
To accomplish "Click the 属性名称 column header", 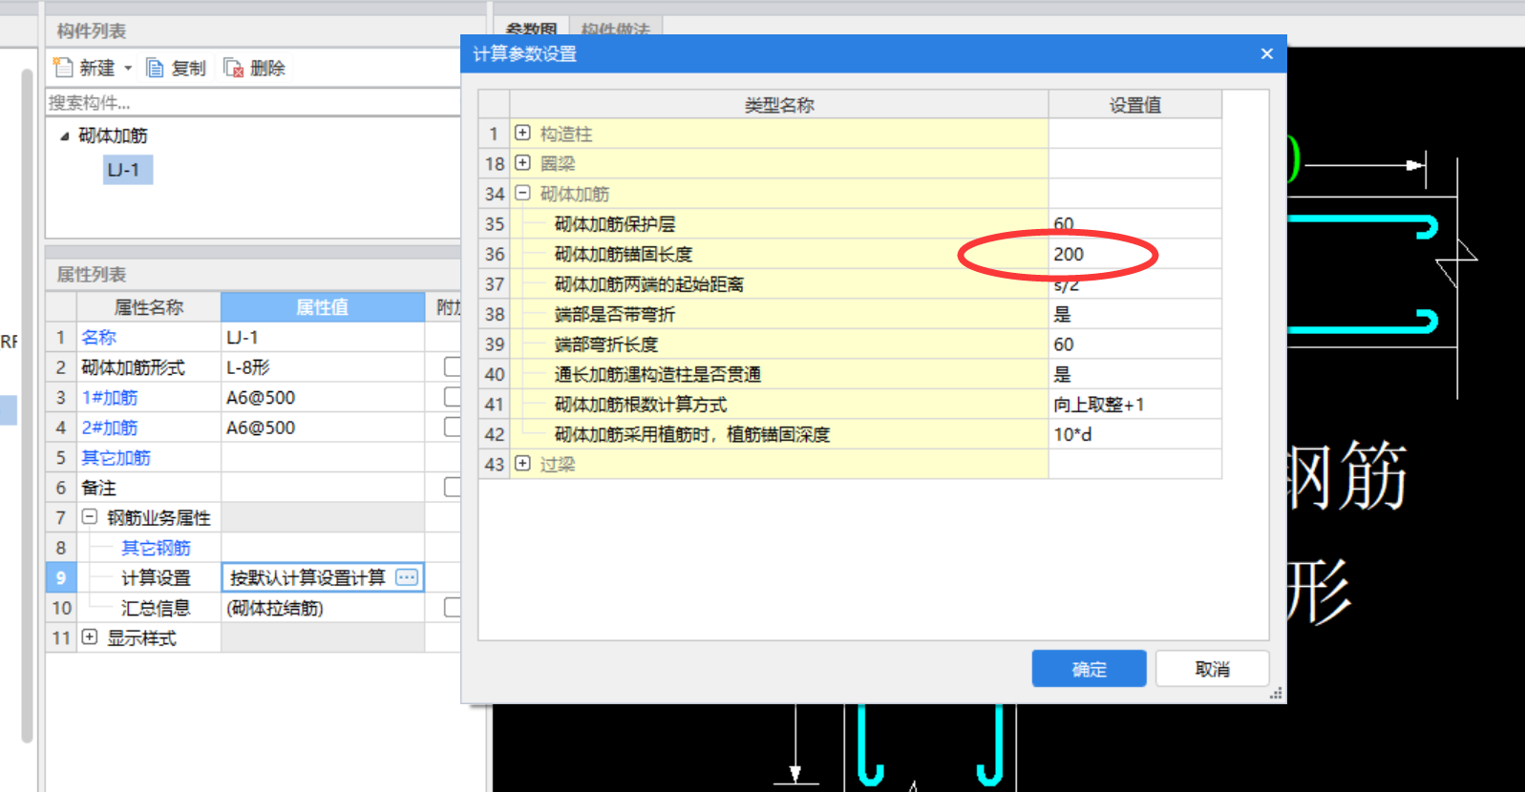I will click(149, 307).
